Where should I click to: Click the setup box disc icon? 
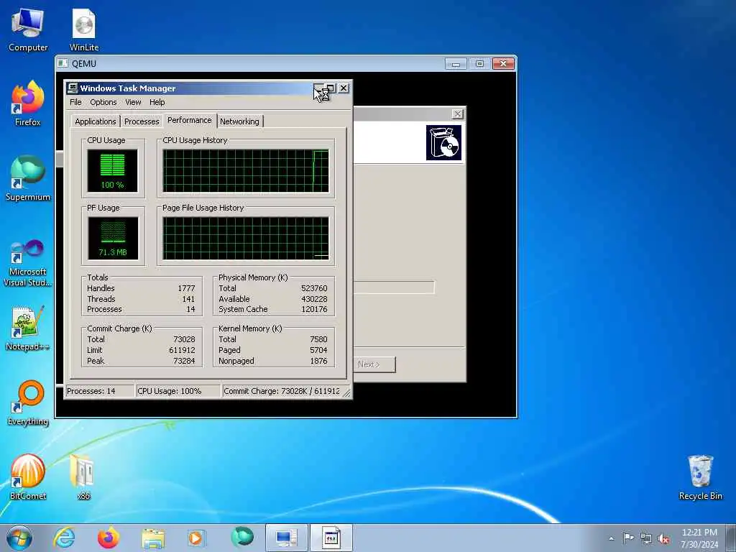click(443, 142)
